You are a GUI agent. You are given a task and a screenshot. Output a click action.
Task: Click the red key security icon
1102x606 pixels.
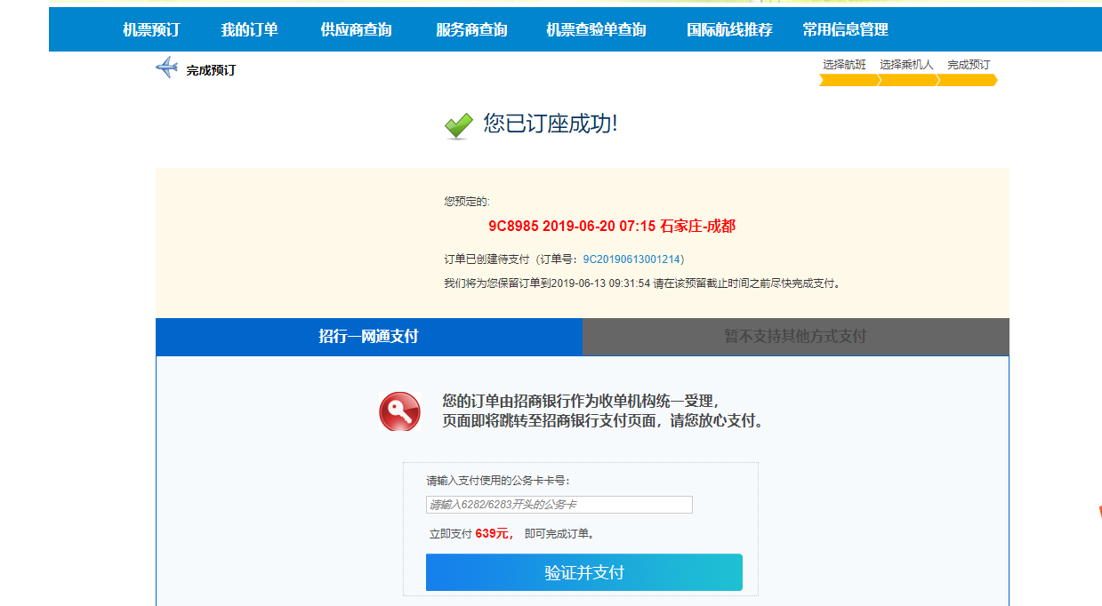pos(399,411)
